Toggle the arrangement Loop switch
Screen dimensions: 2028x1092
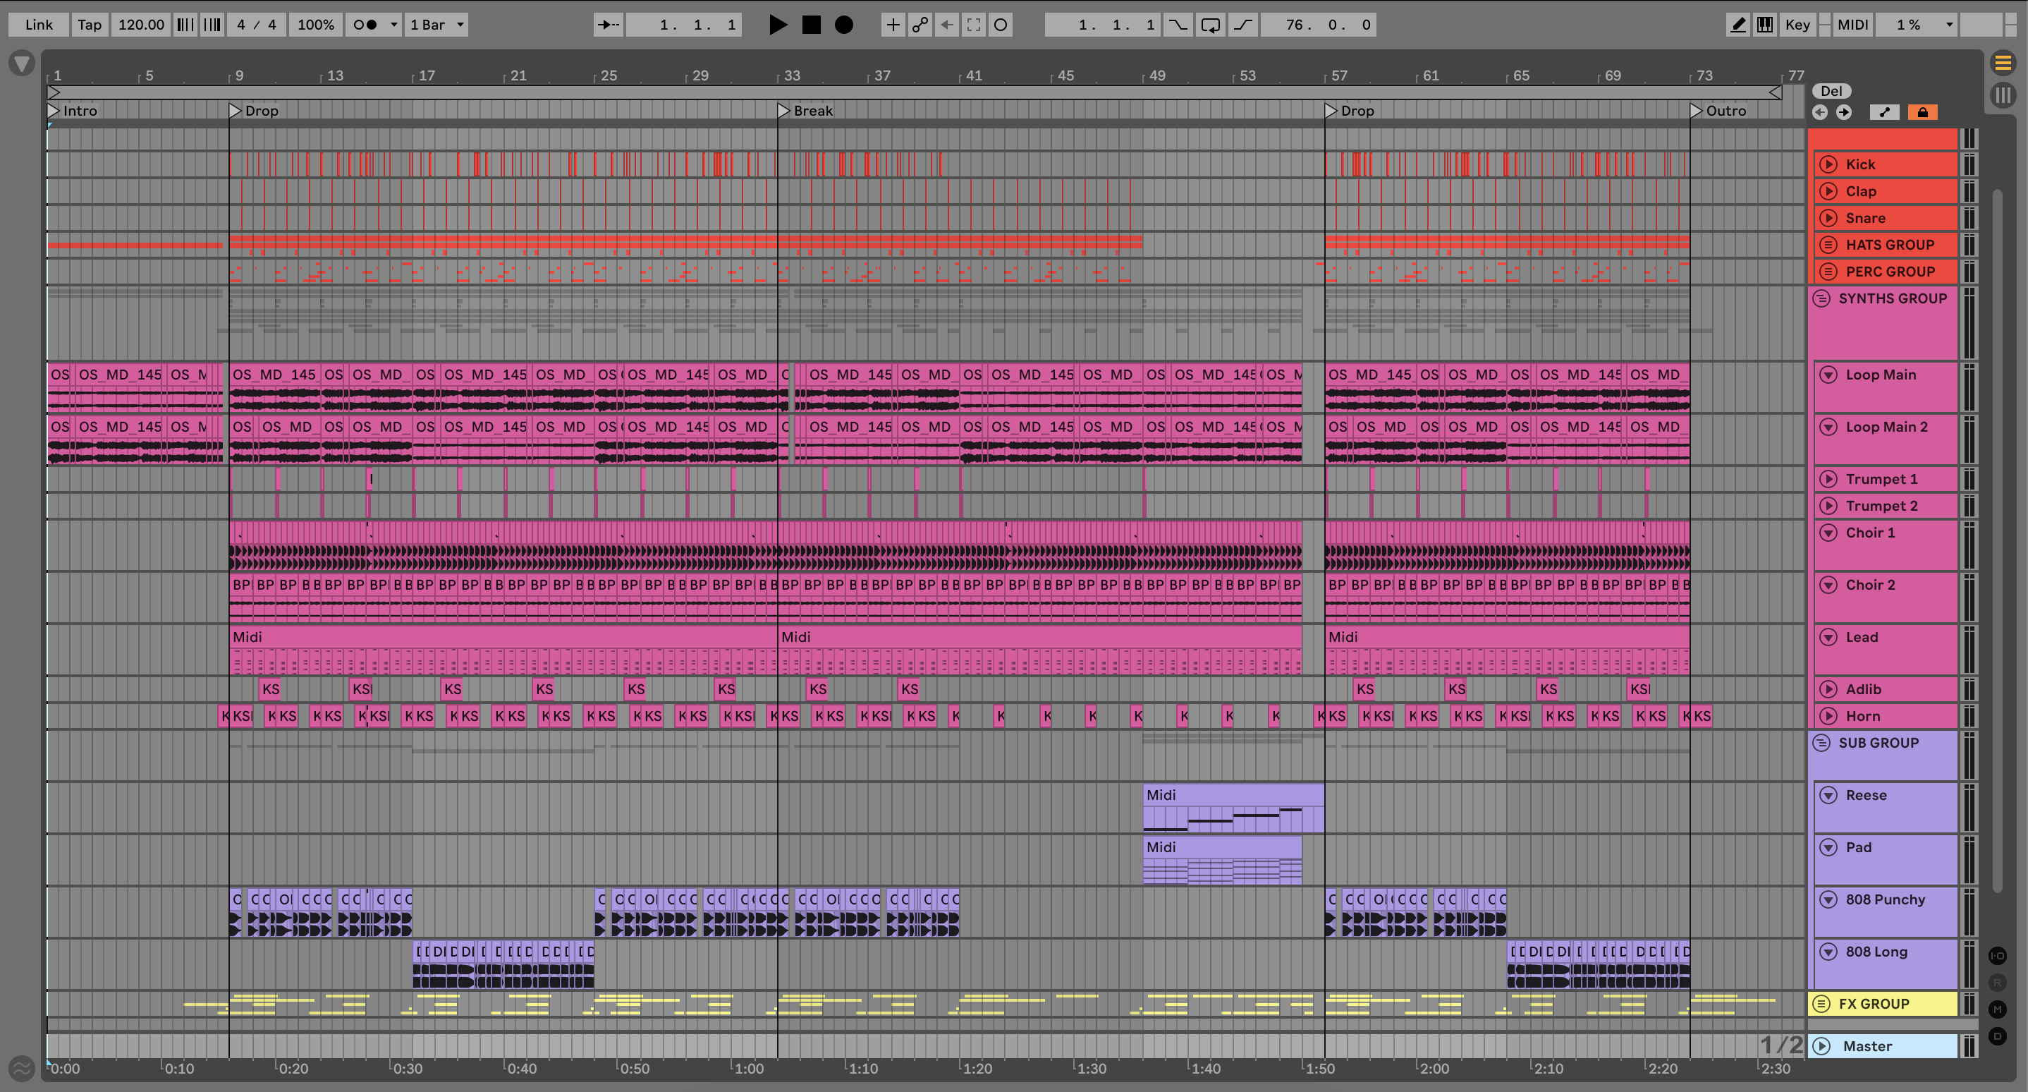pos(1210,25)
